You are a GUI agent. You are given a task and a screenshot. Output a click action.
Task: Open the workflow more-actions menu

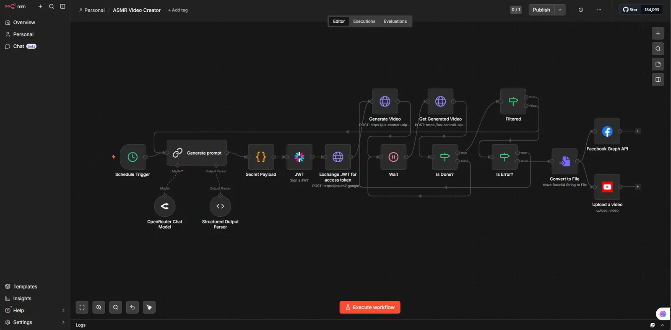599,10
